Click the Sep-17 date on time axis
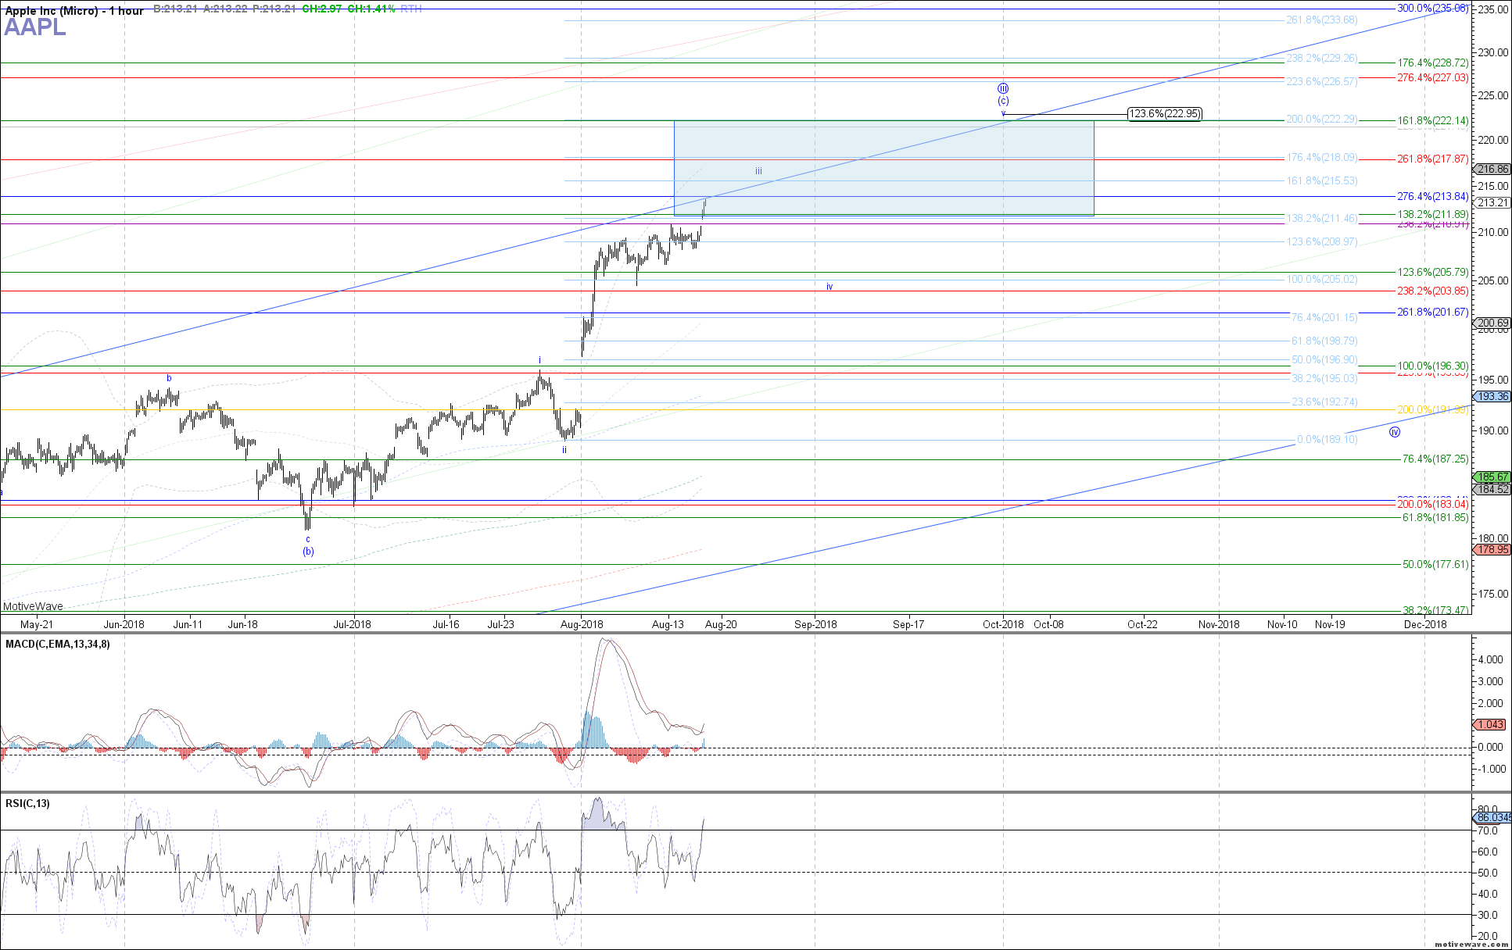Image resolution: width=1512 pixels, height=950 pixels. click(908, 624)
